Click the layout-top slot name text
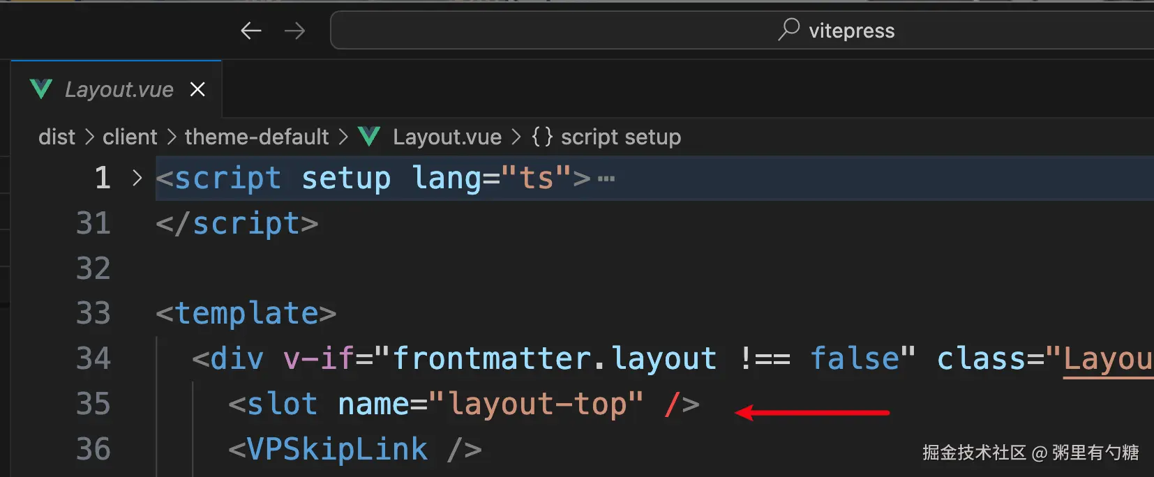 pos(536,404)
